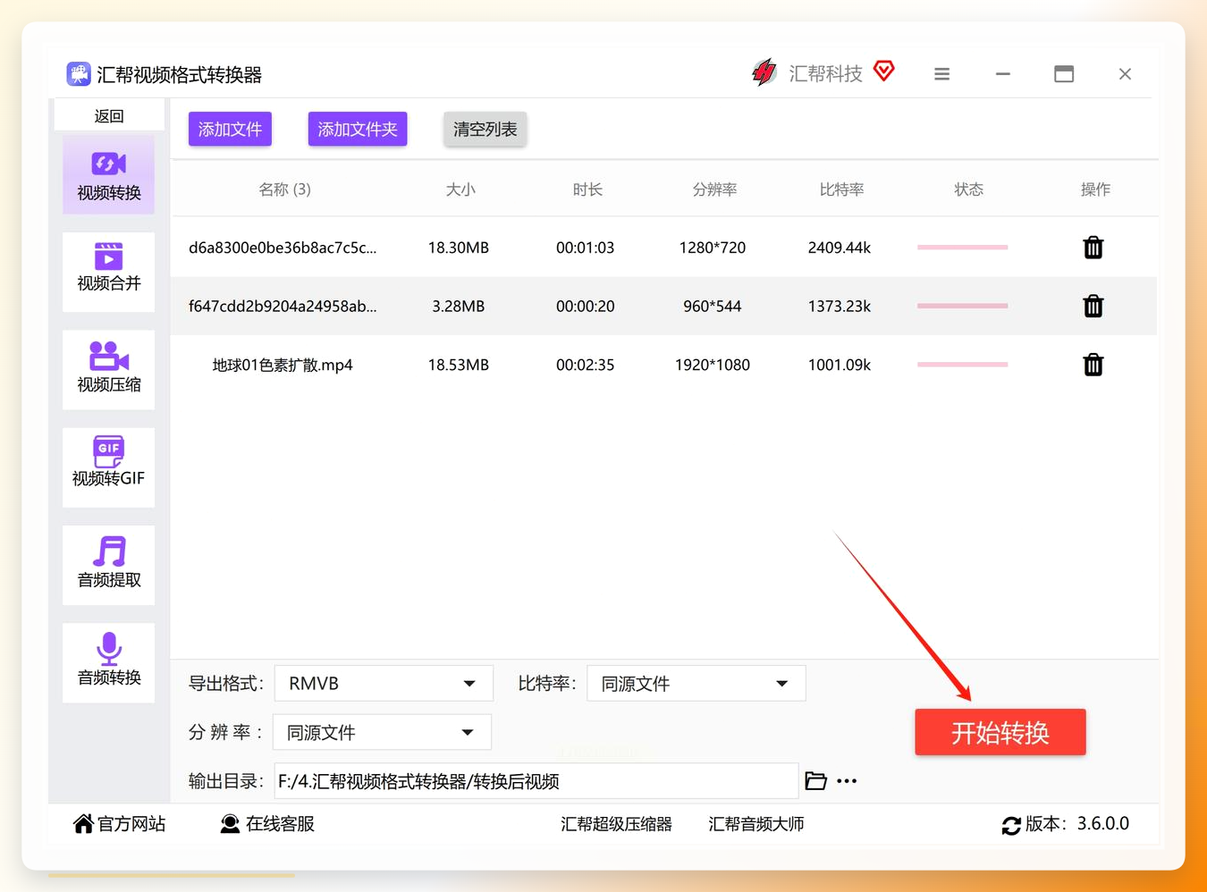Select file name d6a8300e0be36b8ac7c5c...
The height and width of the screenshot is (892, 1207).
pos(283,248)
